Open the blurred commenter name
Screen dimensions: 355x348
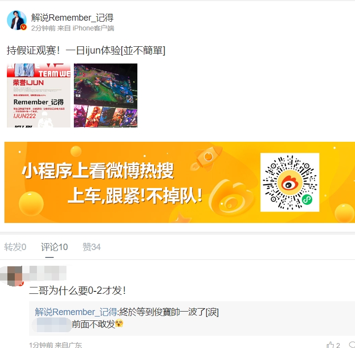coord(45,273)
